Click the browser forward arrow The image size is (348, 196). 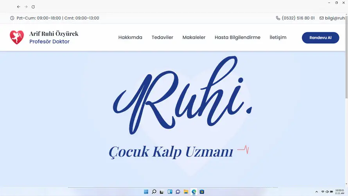(x=26, y=7)
